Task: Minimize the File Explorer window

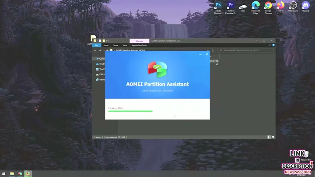Action: tap(257, 41)
